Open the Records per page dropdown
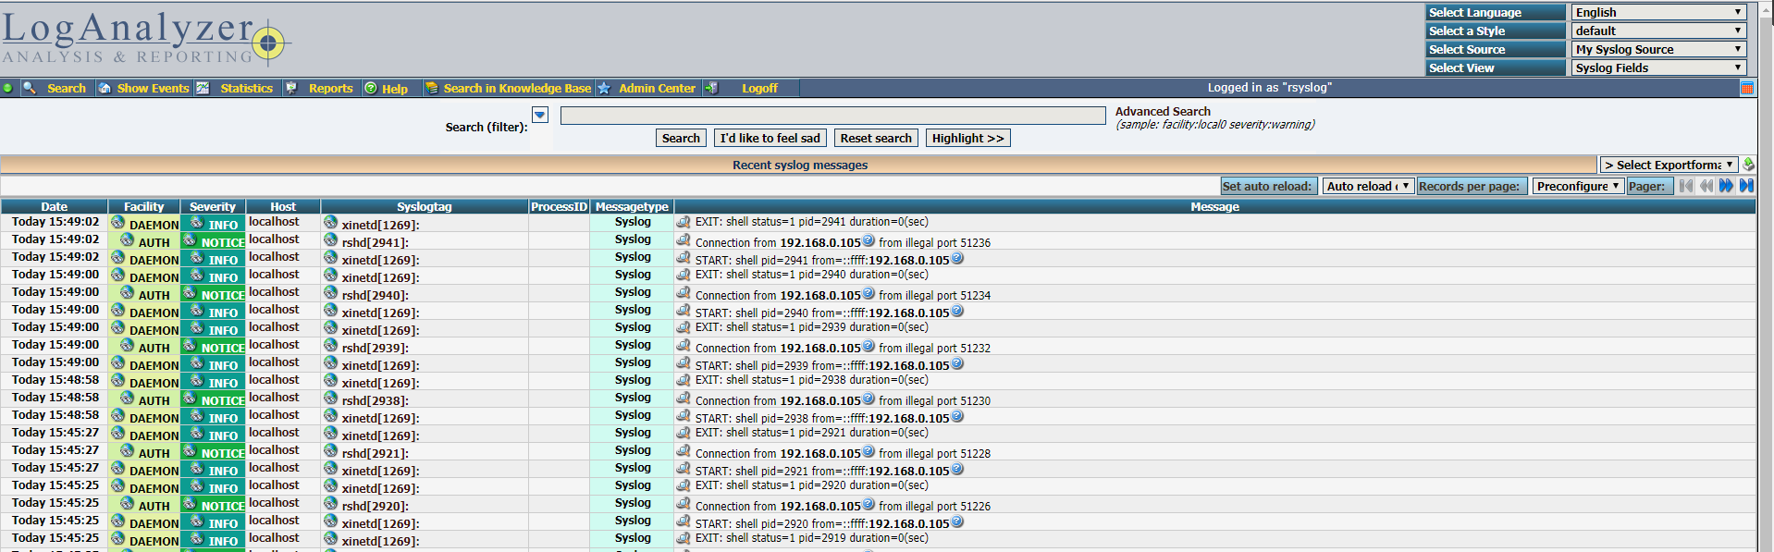 click(1578, 186)
